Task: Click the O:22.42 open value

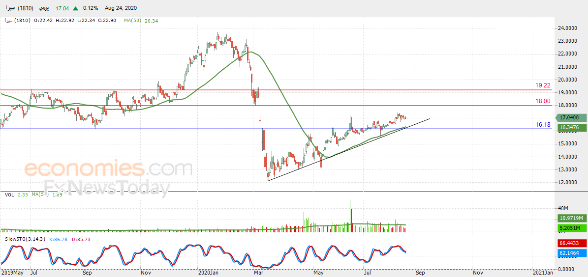Action: click(x=44, y=21)
